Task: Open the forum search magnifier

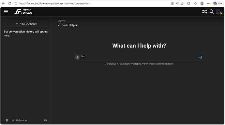Action: 212,12
